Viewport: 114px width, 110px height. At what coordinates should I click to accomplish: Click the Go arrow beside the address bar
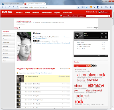78,7
